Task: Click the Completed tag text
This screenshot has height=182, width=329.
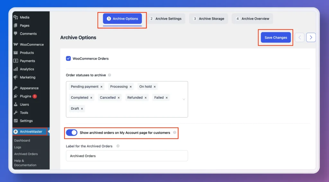Action: click(x=80, y=98)
